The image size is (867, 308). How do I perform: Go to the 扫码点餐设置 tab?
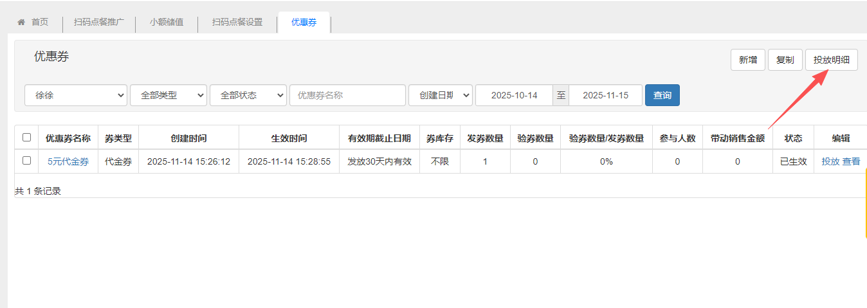[237, 22]
